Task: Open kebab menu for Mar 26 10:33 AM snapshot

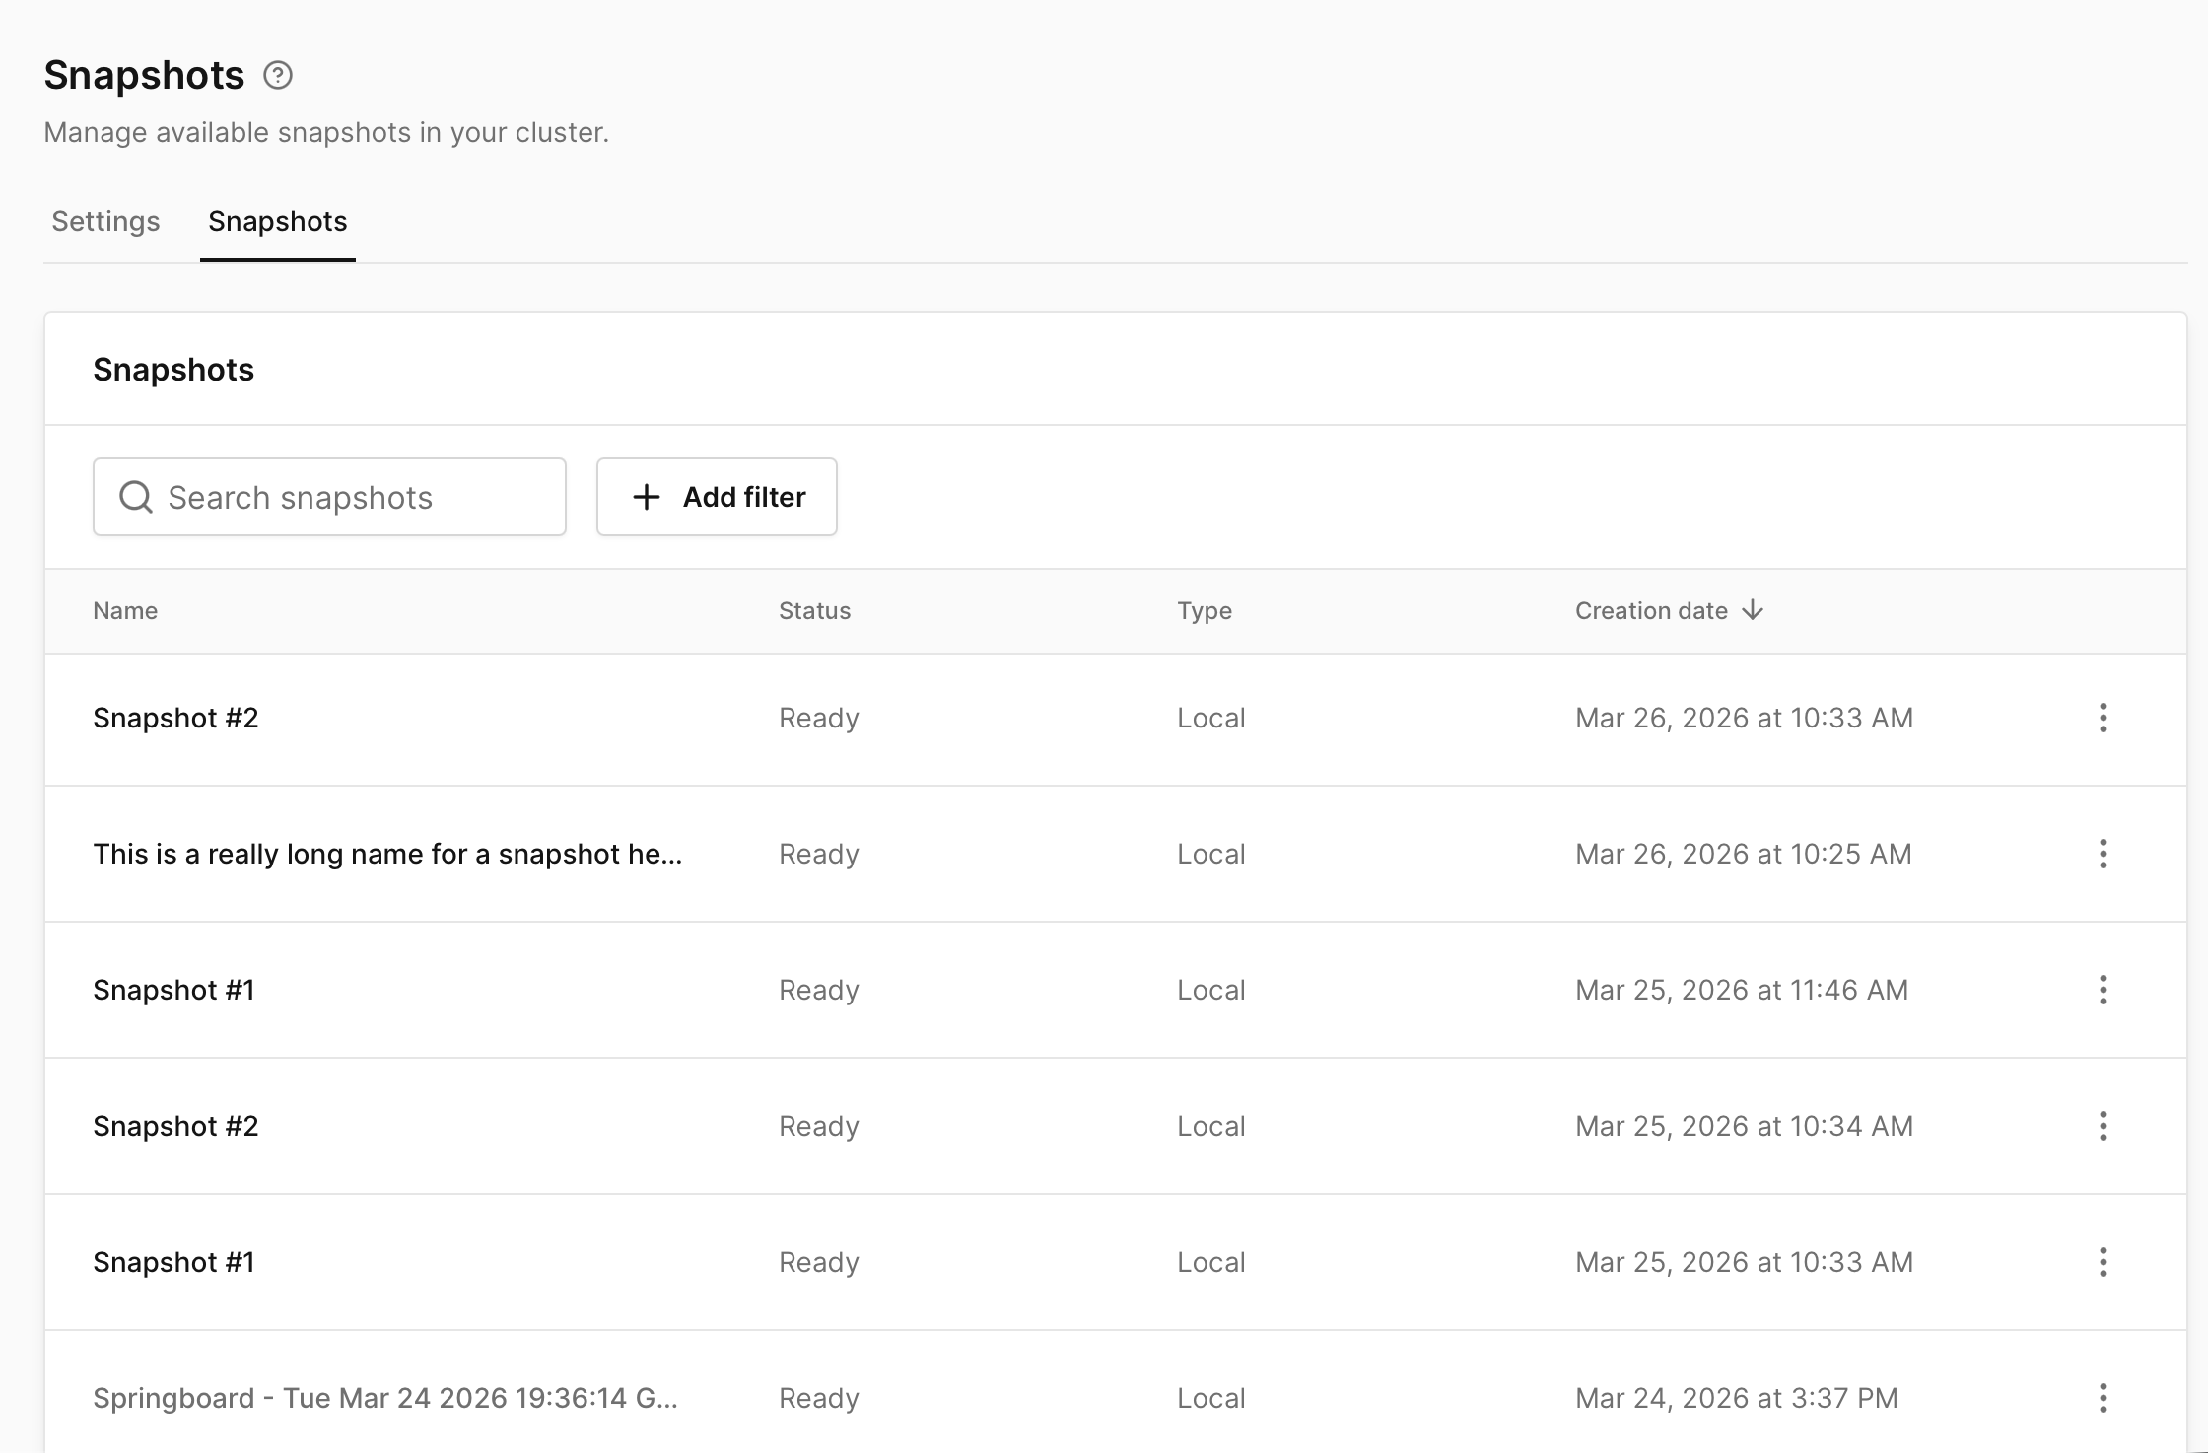Action: (2103, 718)
